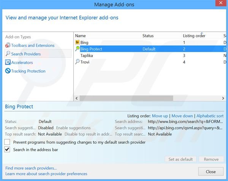Screen dimensions: 228x181
Task: Click Move up listing order link
Action: click(x=160, y=116)
